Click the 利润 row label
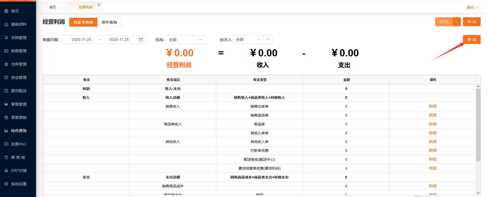487x197 pixels. pos(86,89)
